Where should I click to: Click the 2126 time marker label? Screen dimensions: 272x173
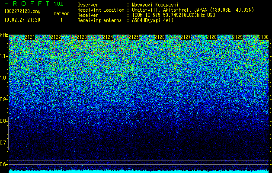pyautogui.click(x=160, y=37)
